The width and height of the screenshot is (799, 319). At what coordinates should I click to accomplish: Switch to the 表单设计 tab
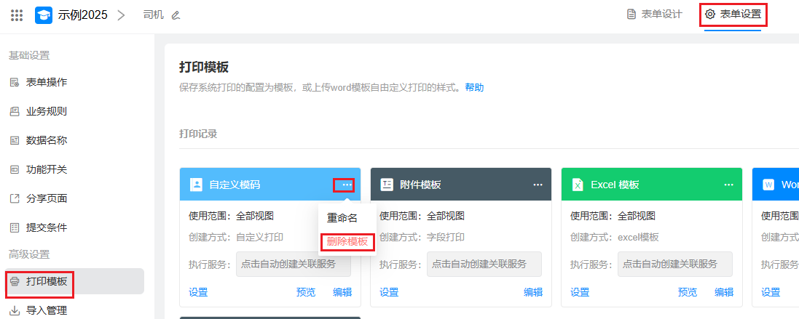[654, 15]
